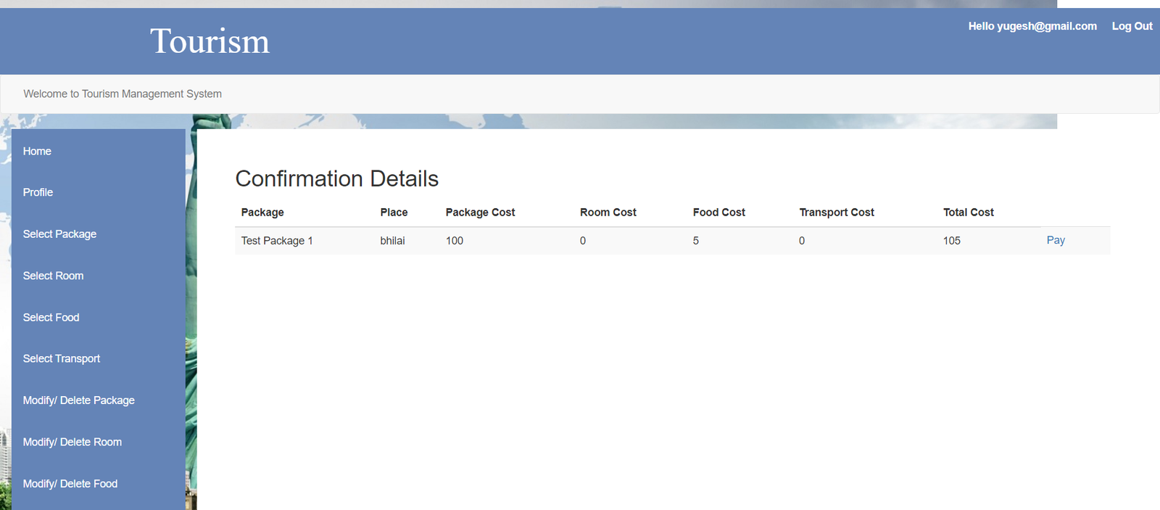
Task: Go to Modify/ Delete Room
Action: click(72, 442)
